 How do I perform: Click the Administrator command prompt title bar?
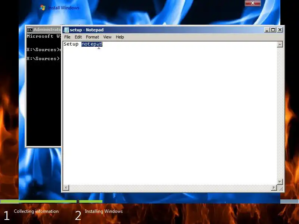tap(43, 30)
